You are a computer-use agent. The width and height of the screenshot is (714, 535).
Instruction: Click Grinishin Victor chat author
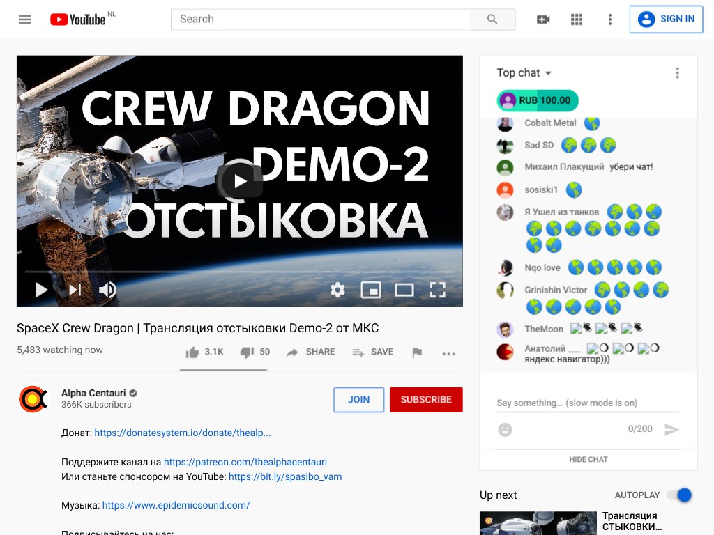coord(556,290)
